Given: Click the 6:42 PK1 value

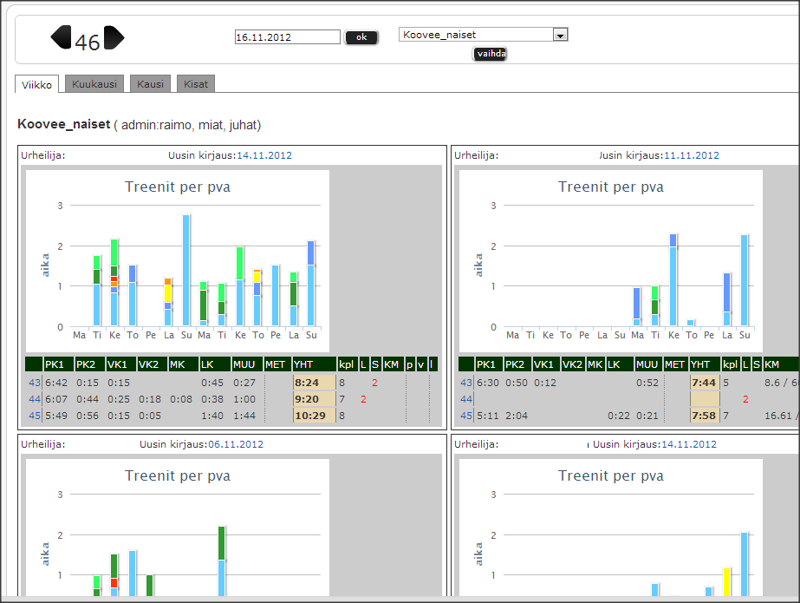Looking at the screenshot, I should coord(56,383).
